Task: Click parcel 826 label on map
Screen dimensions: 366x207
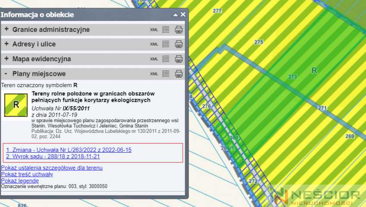Action: click(x=22, y=205)
